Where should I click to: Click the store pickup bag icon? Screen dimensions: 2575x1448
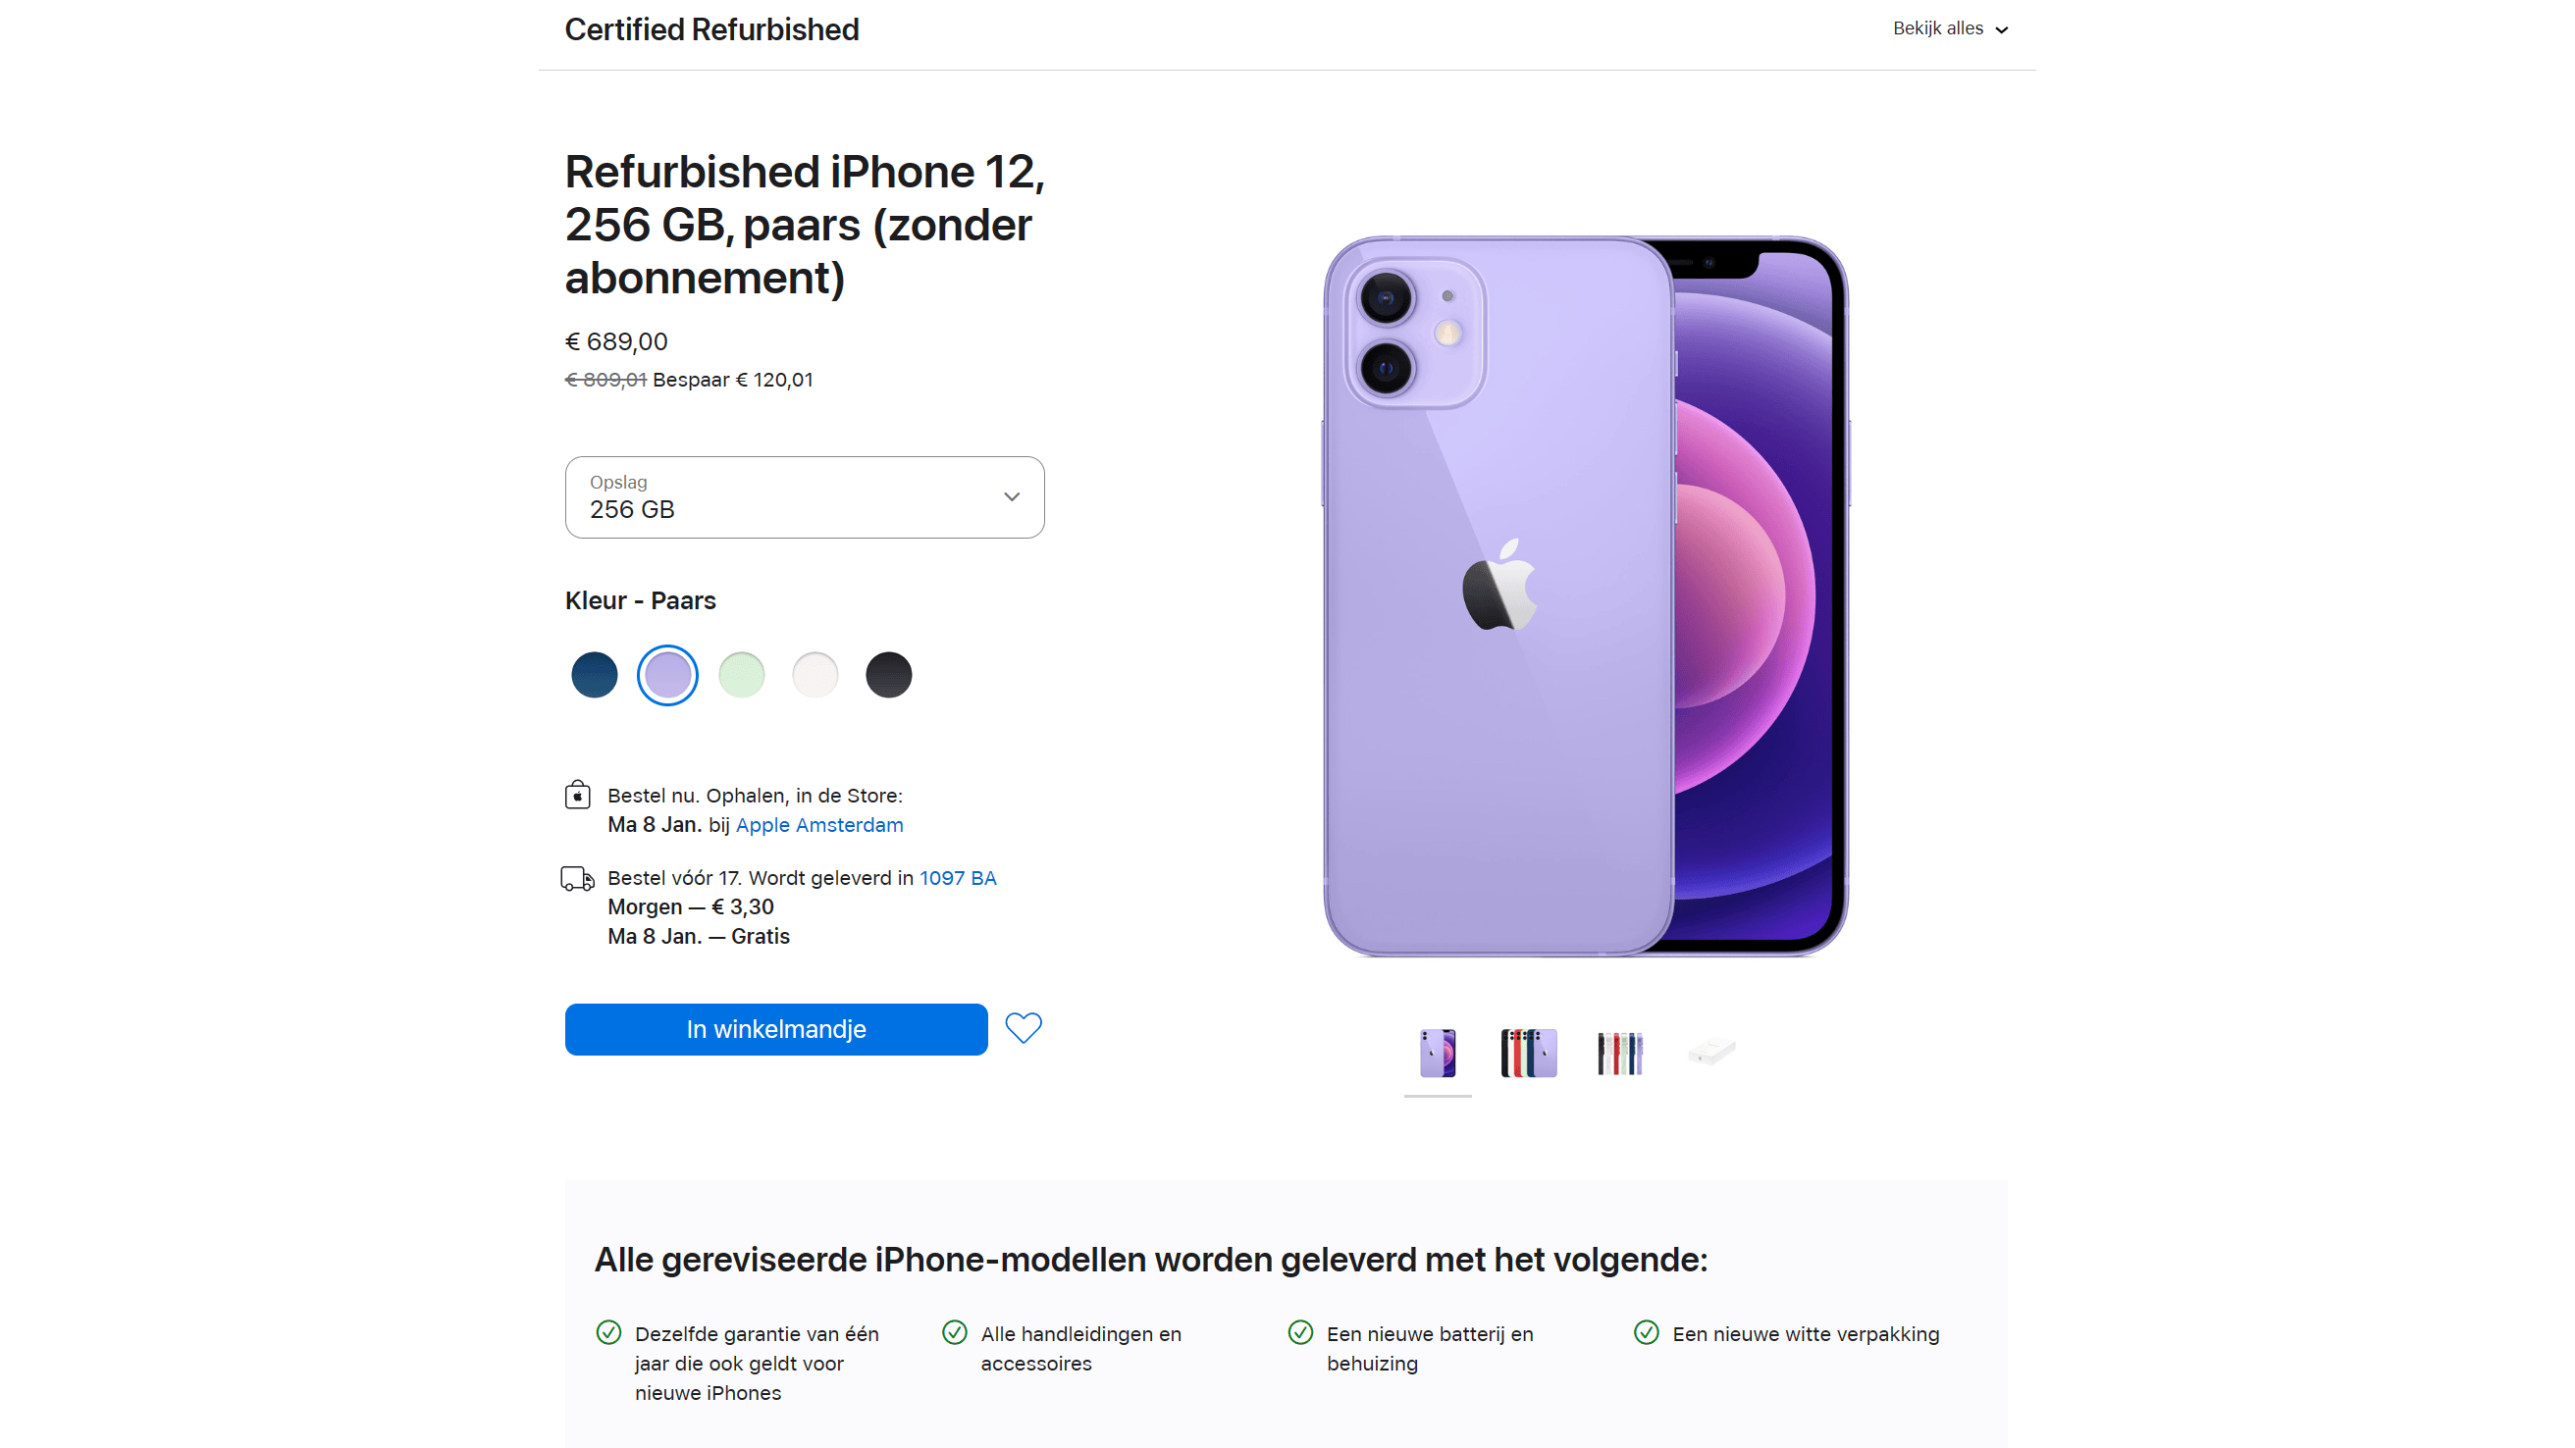coord(578,796)
